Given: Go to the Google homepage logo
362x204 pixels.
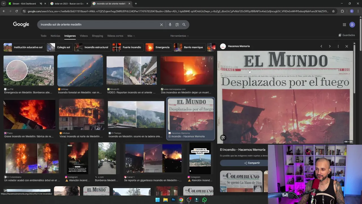Looking at the screenshot, I should coord(21,24).
